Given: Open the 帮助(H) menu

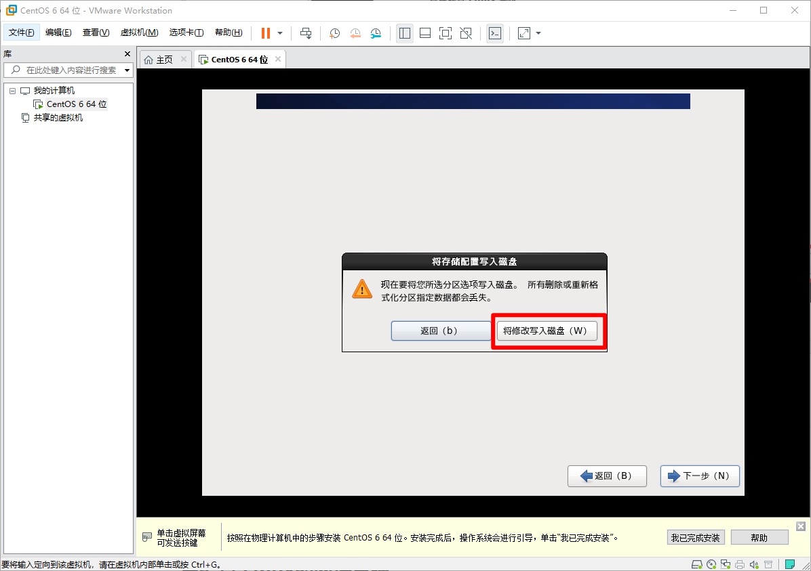Looking at the screenshot, I should [229, 33].
